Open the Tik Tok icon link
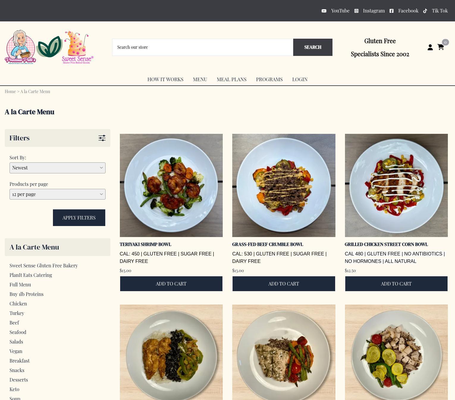 click(425, 11)
